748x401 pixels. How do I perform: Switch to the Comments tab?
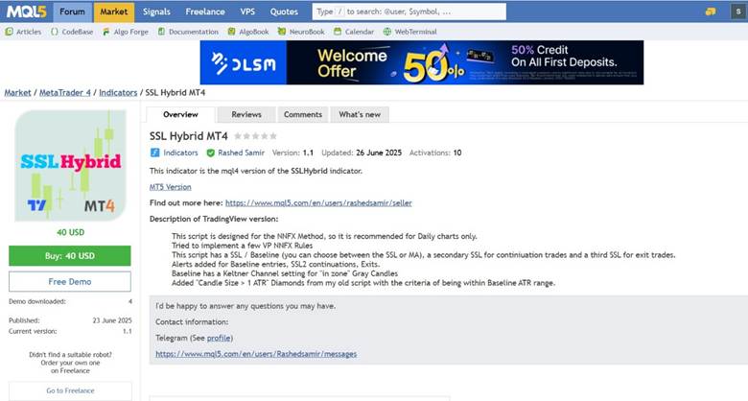coord(302,114)
